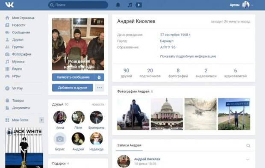The width and height of the screenshot is (265, 168).
Task: Click the film icon beside Видео
Action: pos(7,69)
